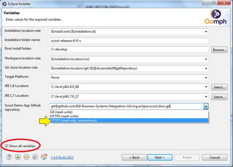
Task: Open the help question mark icon
Action: coord(9,157)
